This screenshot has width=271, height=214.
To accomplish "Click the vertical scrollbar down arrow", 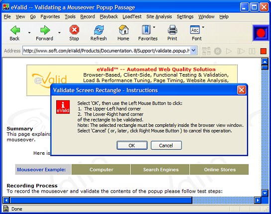I will pyautogui.click(x=265, y=193).
